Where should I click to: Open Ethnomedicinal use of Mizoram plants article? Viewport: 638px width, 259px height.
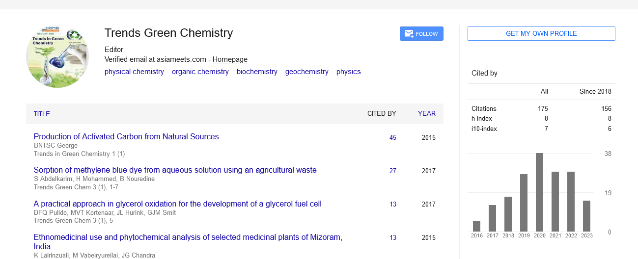[188, 237]
